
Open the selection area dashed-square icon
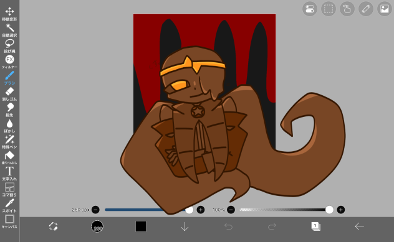tap(329, 9)
